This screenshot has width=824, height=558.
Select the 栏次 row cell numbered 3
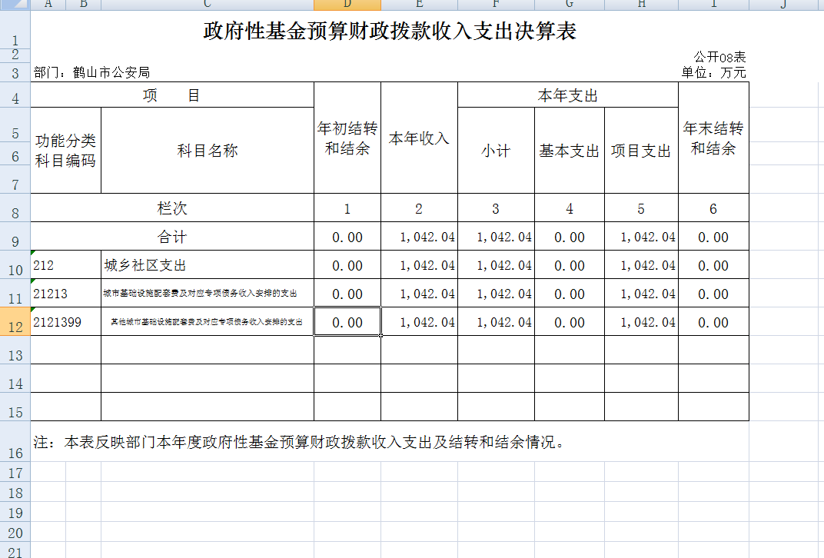point(496,208)
